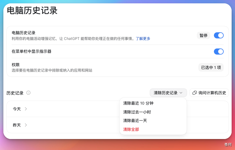Select 清除过去一小时 menu option
Viewport: 235px width, 150px height.
click(153, 112)
